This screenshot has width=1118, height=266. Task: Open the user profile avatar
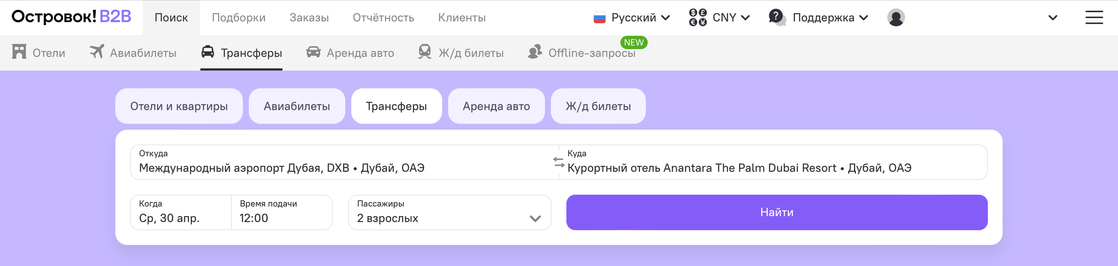click(896, 18)
